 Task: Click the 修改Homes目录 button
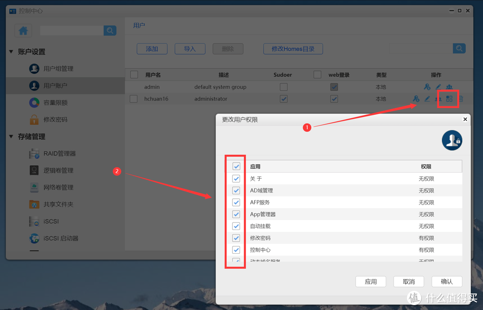point(293,49)
